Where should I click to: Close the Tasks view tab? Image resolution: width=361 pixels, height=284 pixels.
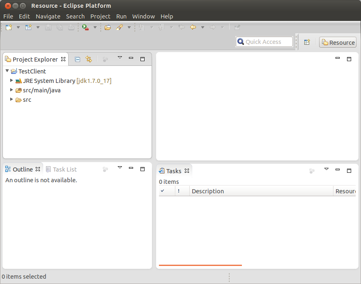(187, 171)
